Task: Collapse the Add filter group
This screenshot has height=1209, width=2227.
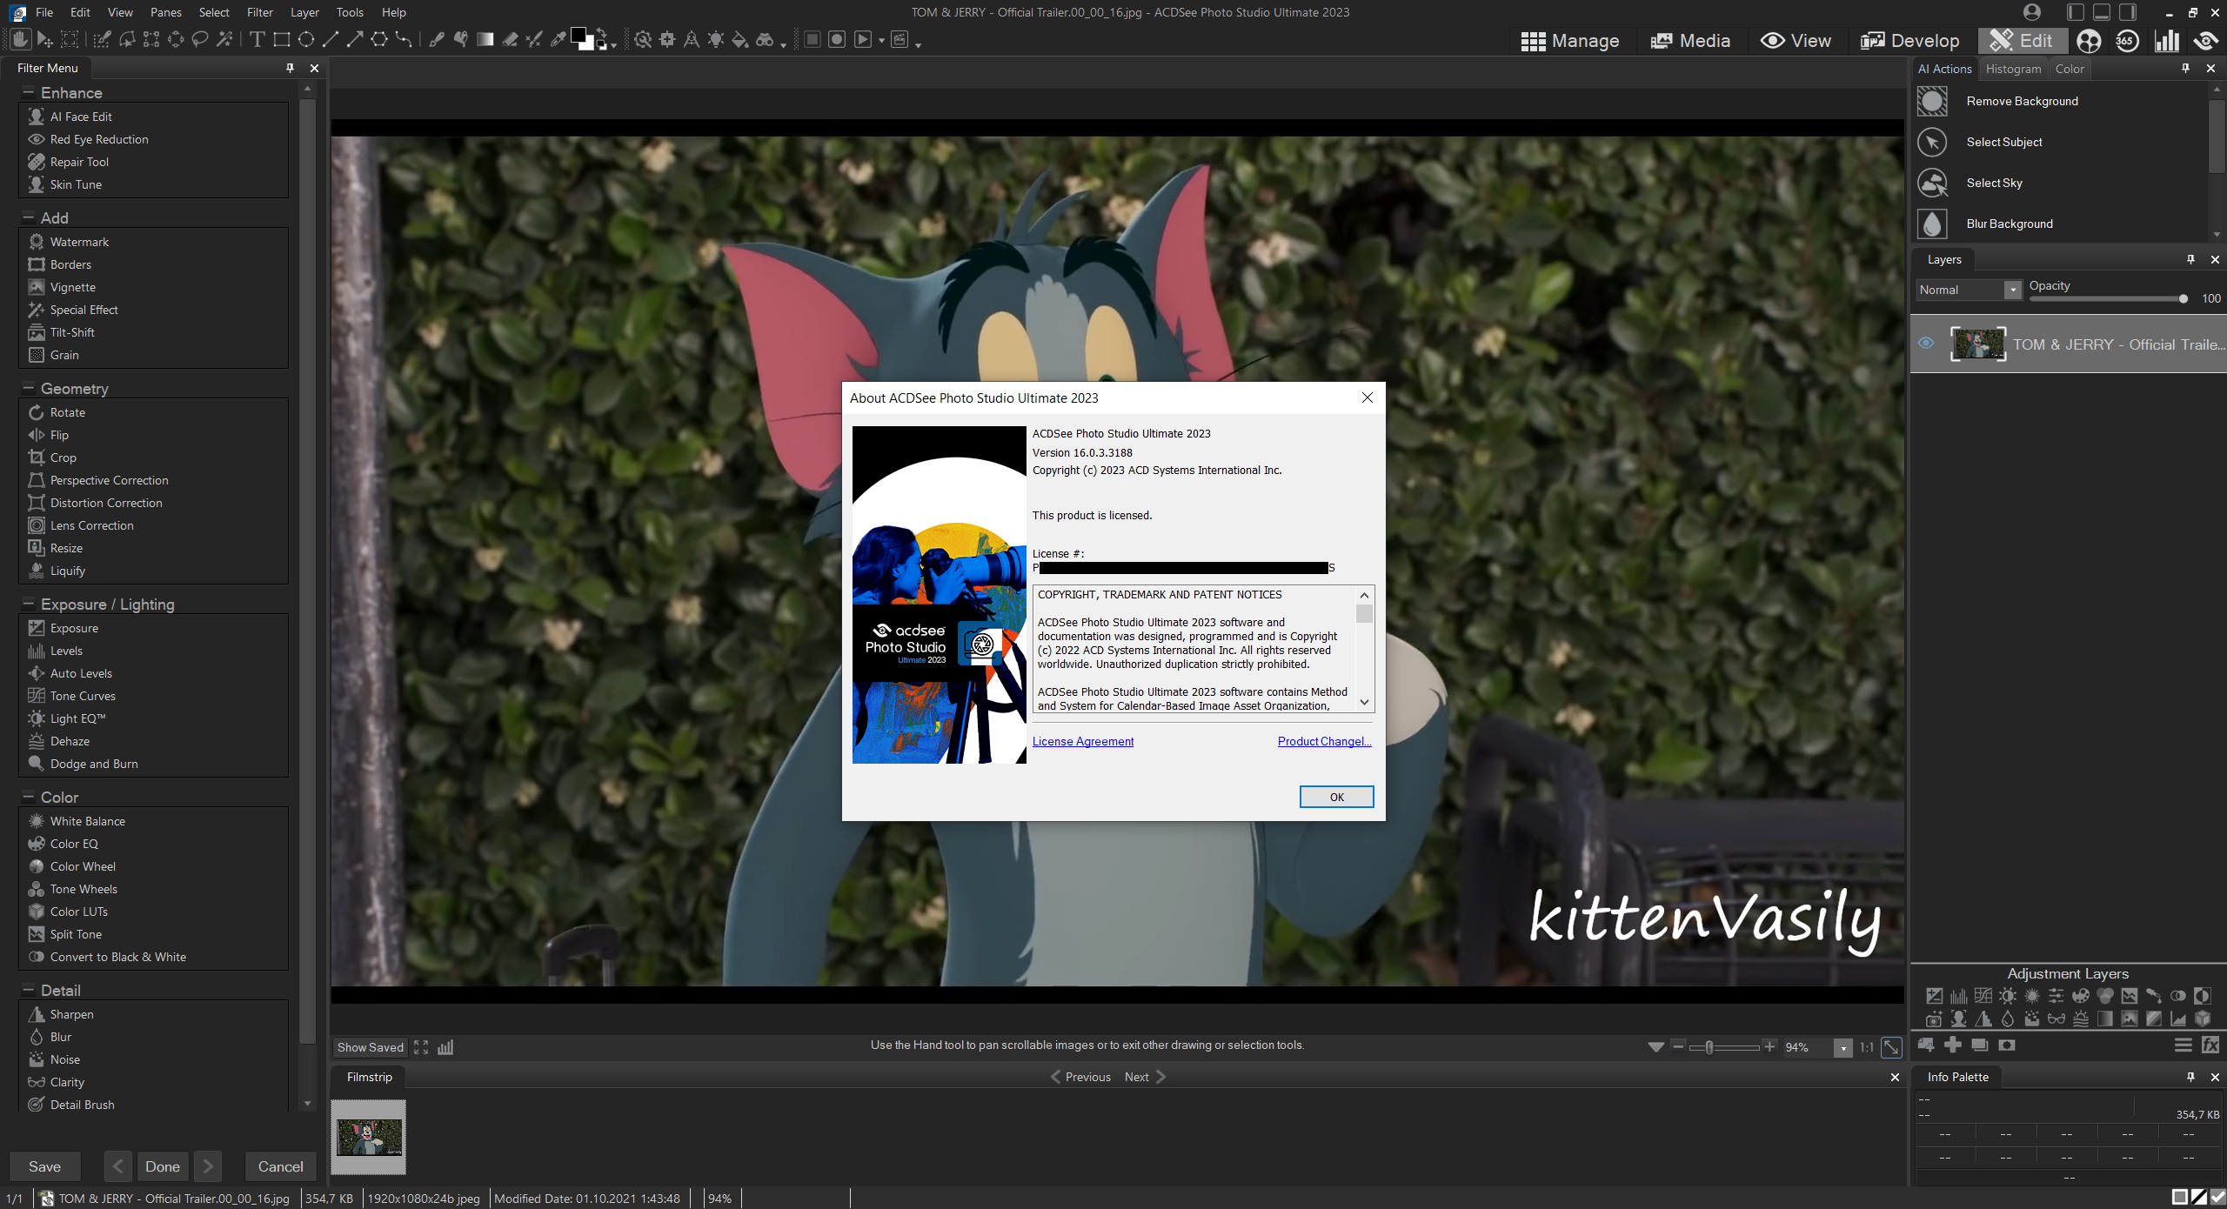Action: pyautogui.click(x=28, y=217)
